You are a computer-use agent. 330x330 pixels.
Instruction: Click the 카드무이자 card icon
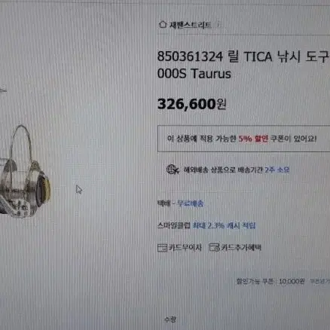162,248
